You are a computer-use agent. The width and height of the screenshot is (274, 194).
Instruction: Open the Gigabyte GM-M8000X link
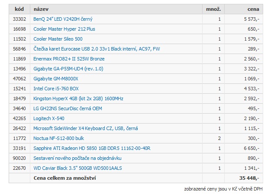pyautogui.click(x=56, y=79)
